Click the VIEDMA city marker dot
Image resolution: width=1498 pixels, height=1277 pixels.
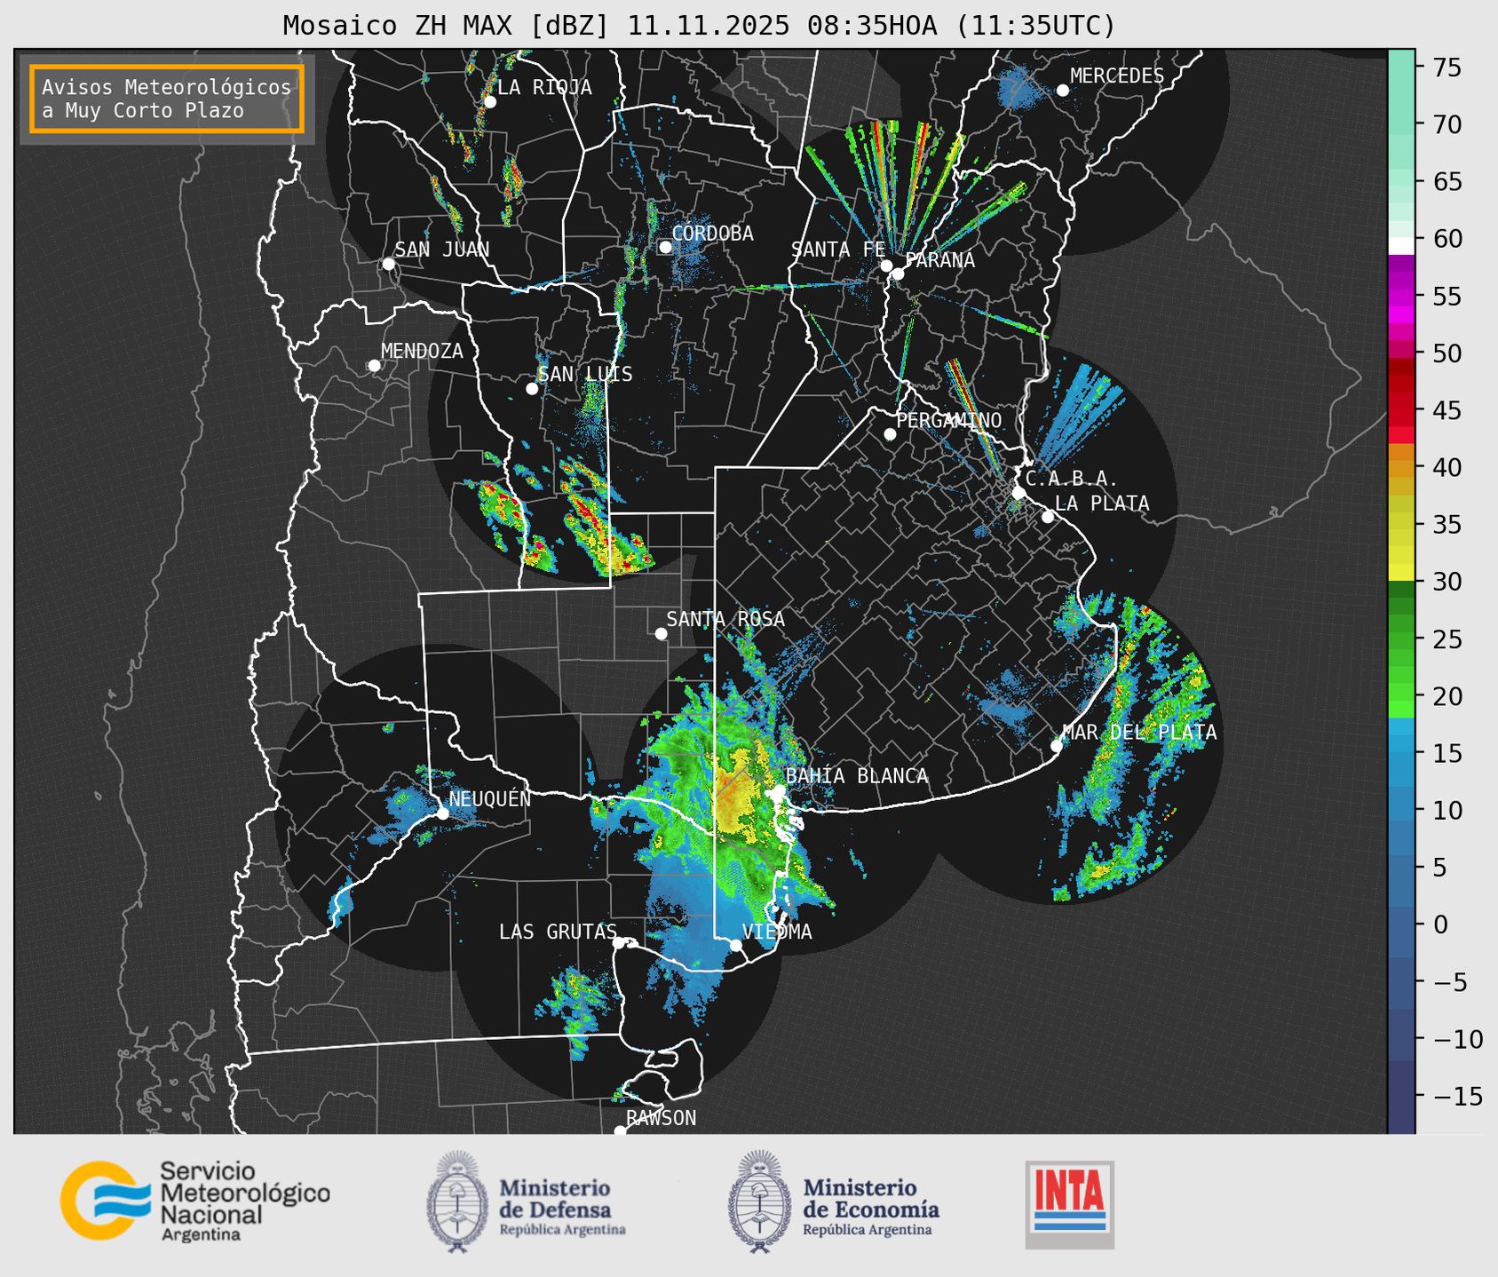coord(735,945)
